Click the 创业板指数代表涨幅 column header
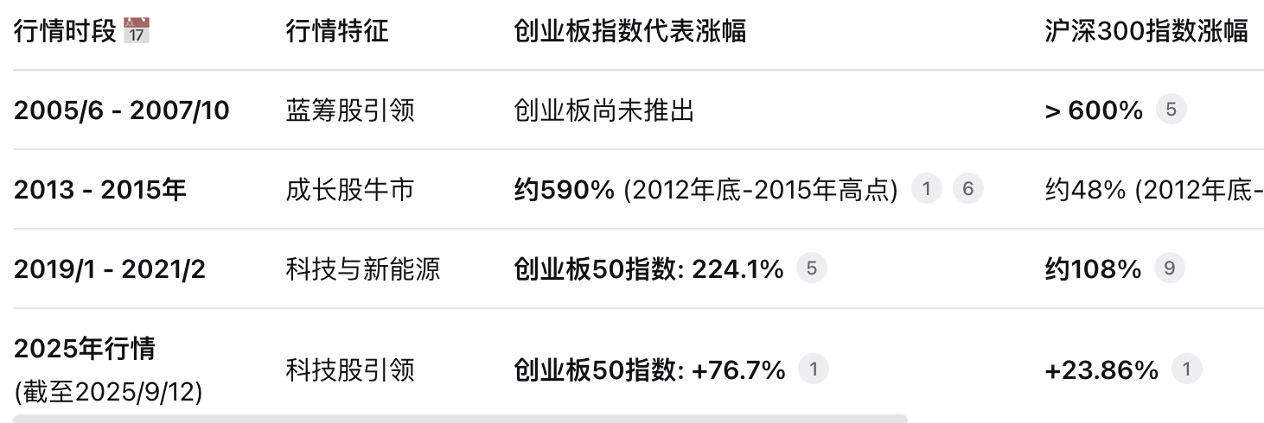 (x=629, y=32)
